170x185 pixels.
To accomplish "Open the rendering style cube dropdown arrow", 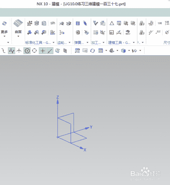I will coord(129,51).
